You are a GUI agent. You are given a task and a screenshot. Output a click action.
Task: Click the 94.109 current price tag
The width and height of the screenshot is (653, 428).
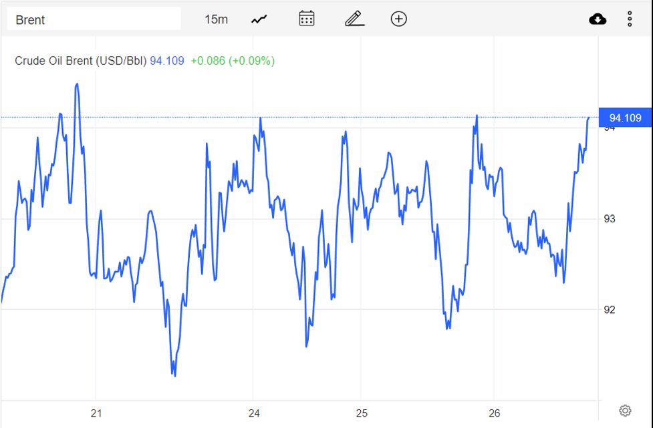(625, 118)
